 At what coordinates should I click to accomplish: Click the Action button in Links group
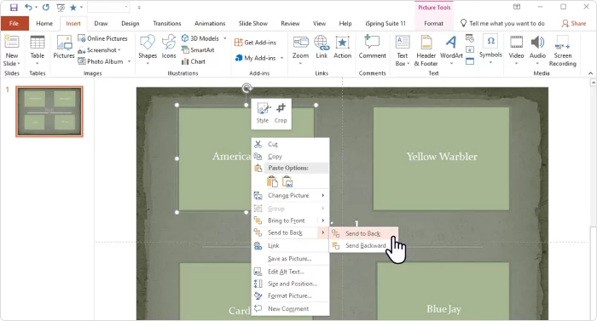click(342, 47)
